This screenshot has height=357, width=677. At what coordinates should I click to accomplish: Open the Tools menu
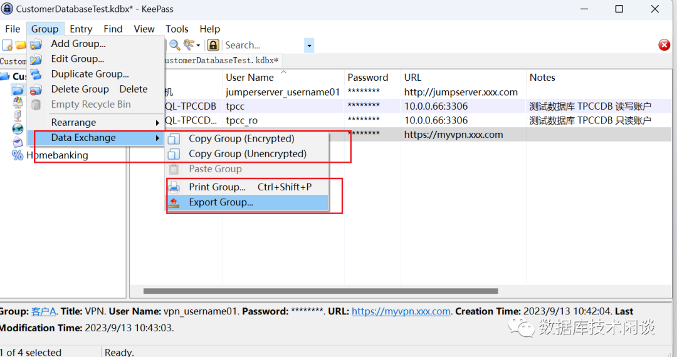coord(177,29)
